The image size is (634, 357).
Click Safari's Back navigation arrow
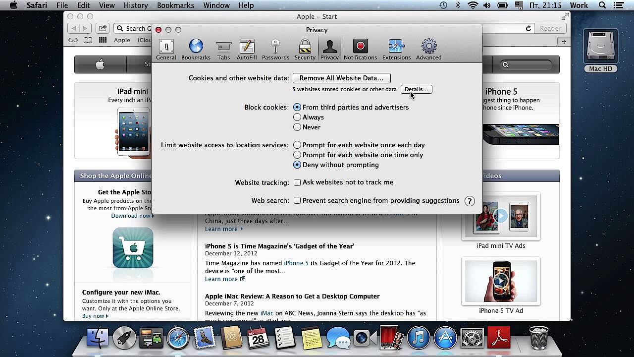[73, 28]
